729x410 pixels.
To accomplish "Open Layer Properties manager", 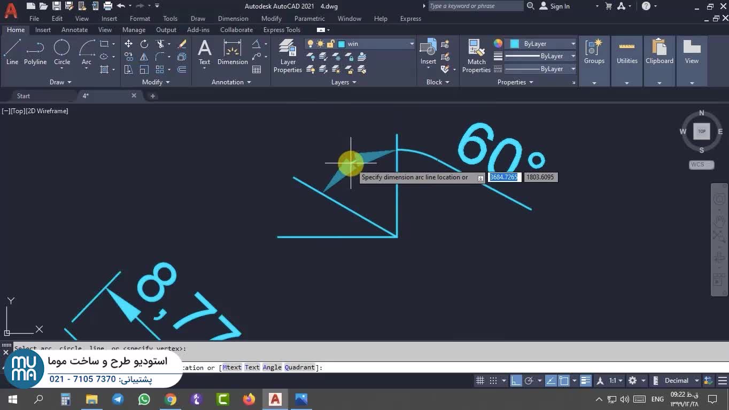I will pyautogui.click(x=288, y=55).
